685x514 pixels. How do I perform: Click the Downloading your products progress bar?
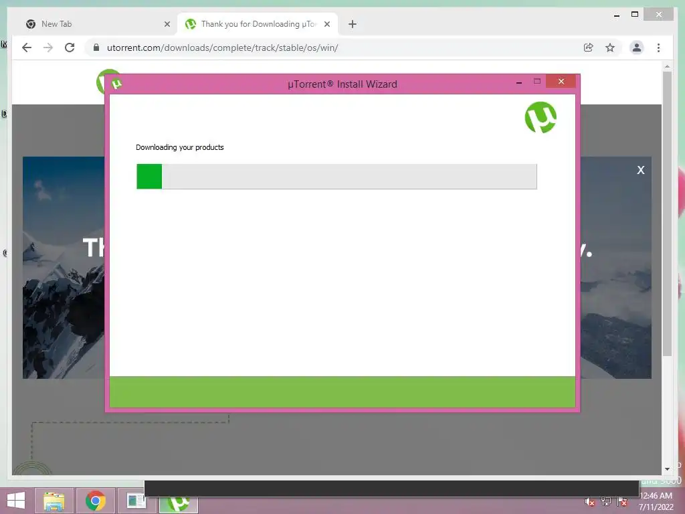click(x=336, y=177)
